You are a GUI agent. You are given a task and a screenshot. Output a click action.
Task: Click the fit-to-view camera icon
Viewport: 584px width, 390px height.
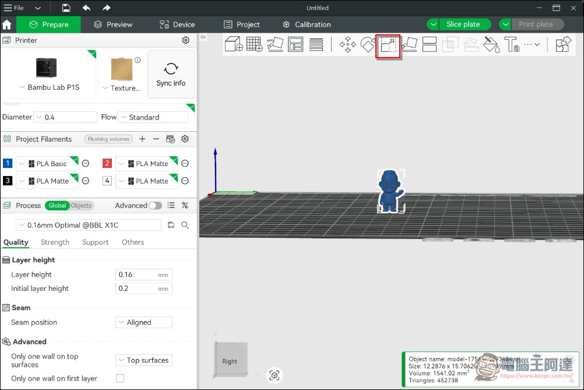(x=274, y=375)
